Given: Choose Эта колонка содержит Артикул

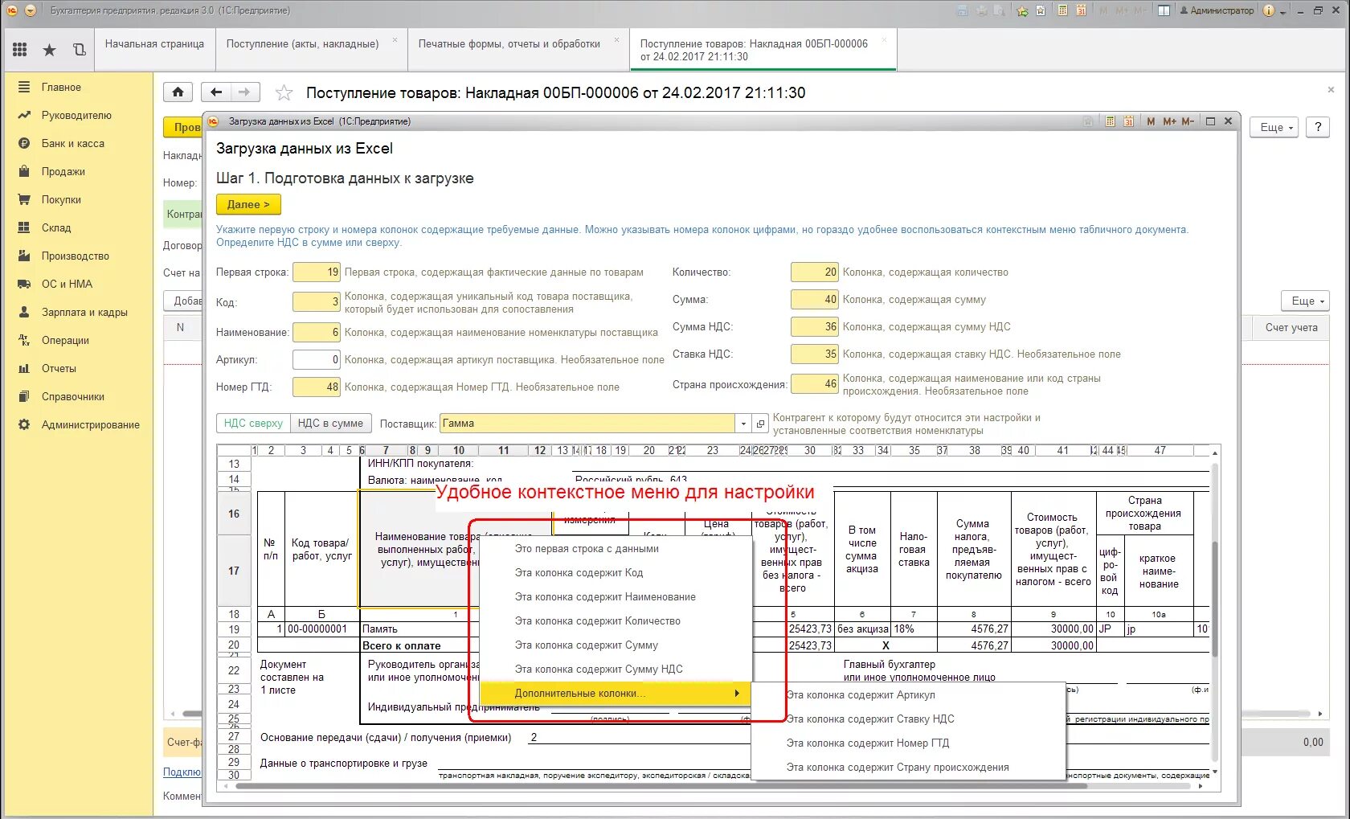Looking at the screenshot, I should (x=861, y=694).
